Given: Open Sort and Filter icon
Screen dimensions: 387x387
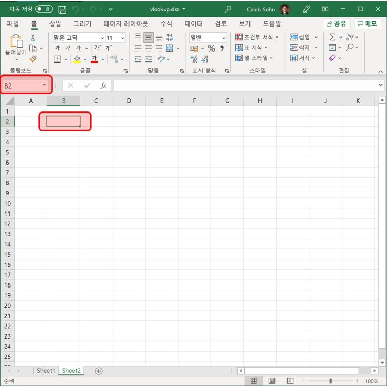Looking at the screenshot, I should tap(349, 38).
